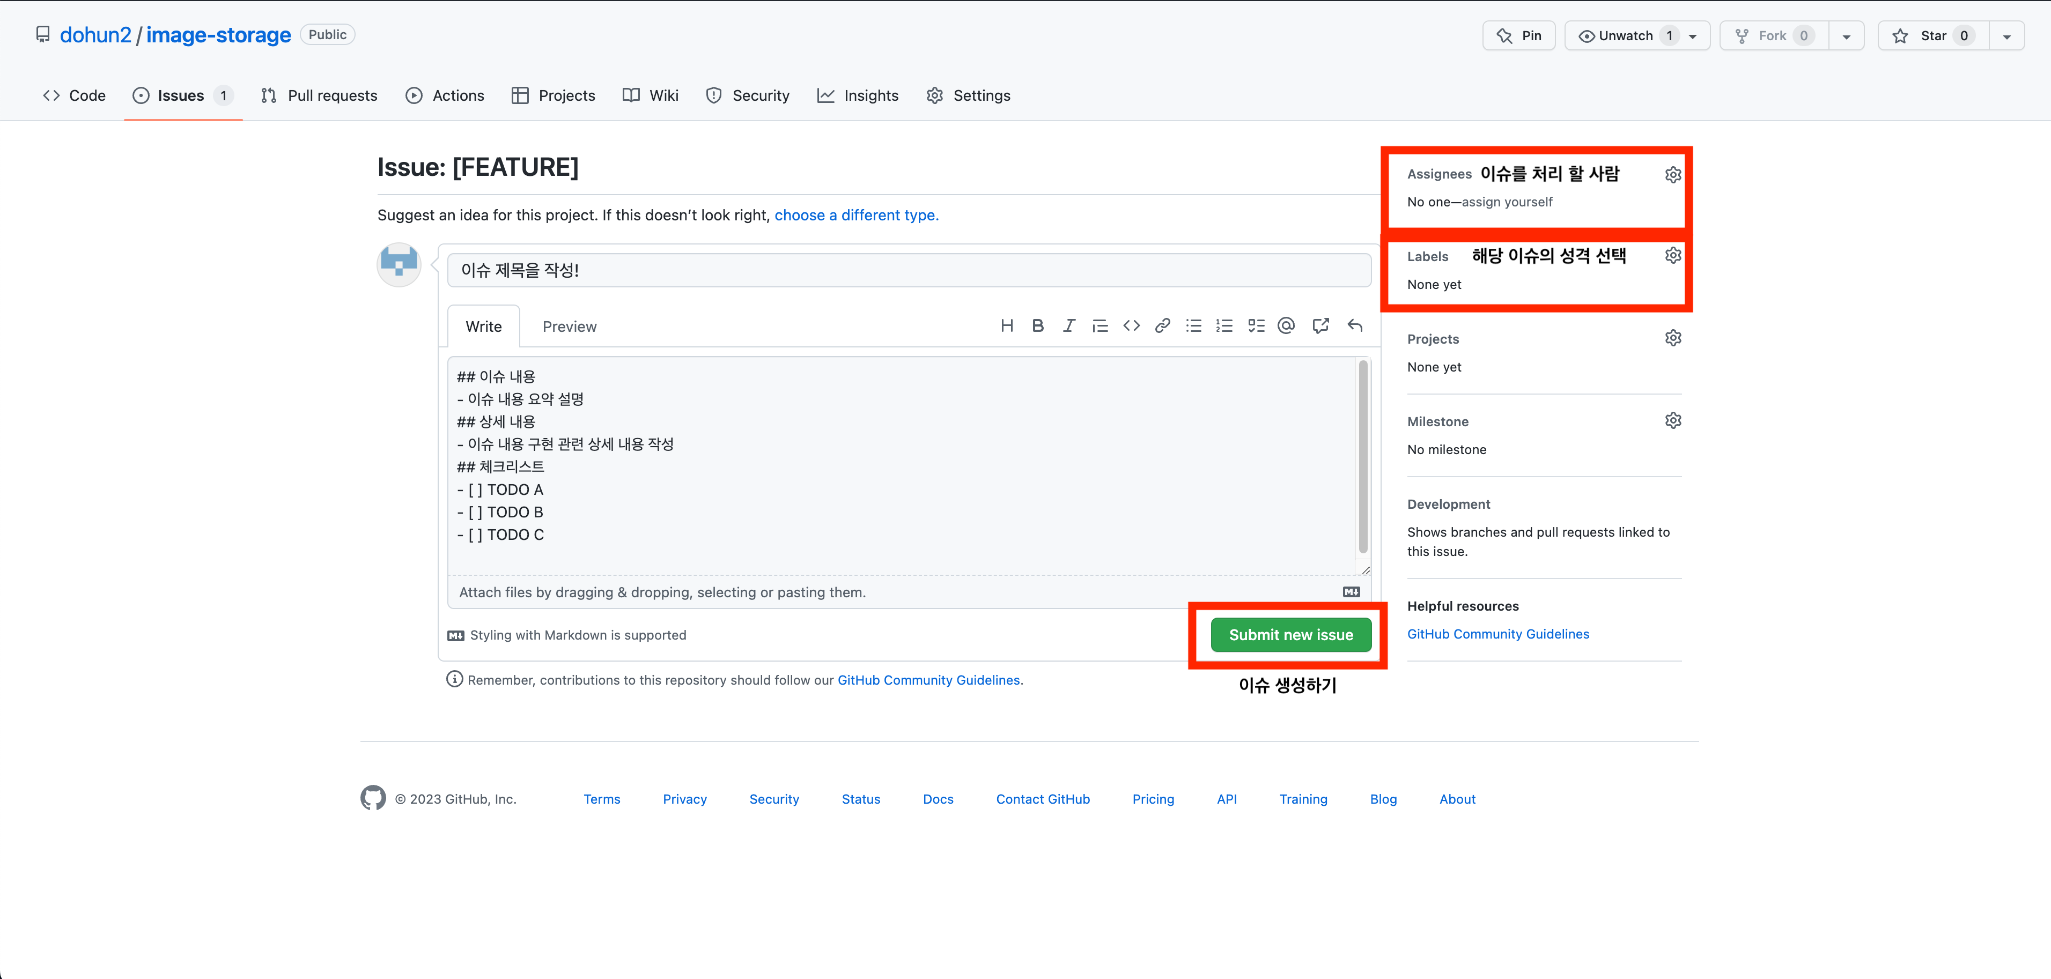
Task: Expand the Star lists dropdown arrow
Action: point(2006,36)
